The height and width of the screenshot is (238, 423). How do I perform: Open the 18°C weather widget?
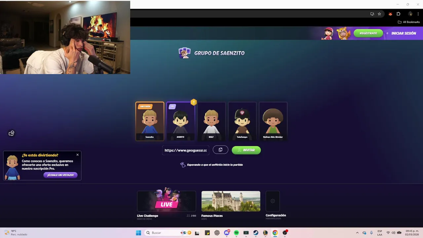click(16, 233)
